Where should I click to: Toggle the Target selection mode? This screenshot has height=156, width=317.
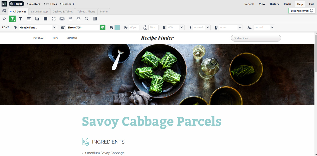(x=16, y=4)
